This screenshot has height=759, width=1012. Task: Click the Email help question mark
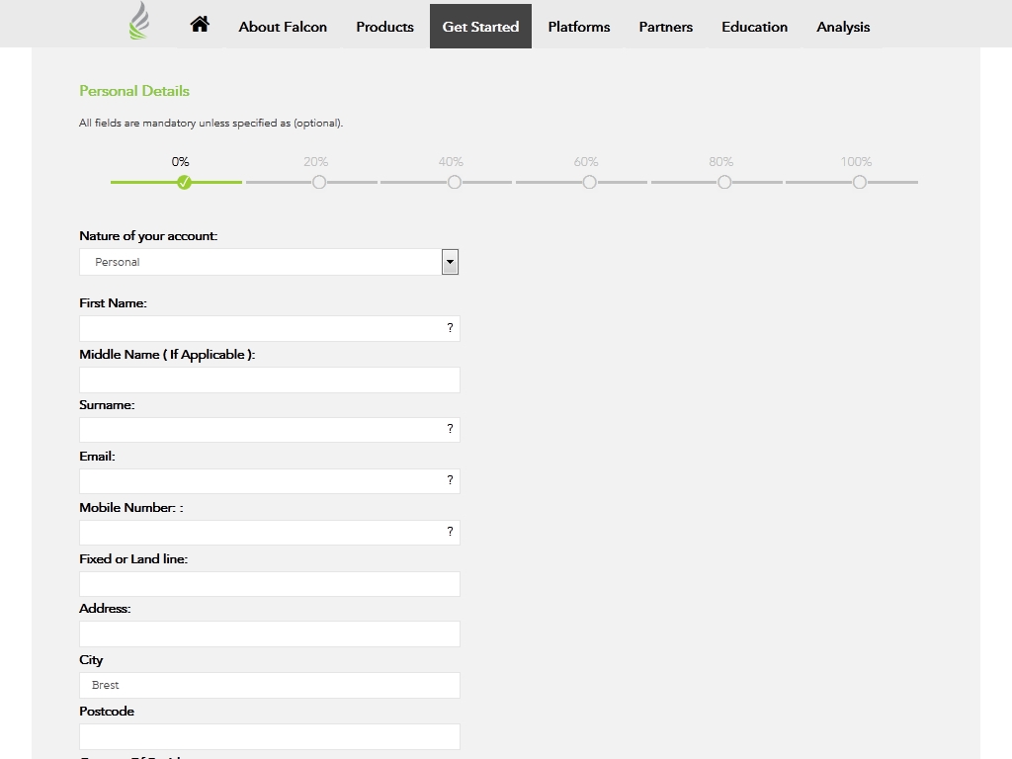[450, 480]
